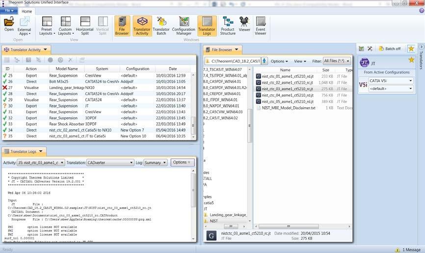
Task: Open the Preset Layouts dropdown
Action: tap(47, 26)
